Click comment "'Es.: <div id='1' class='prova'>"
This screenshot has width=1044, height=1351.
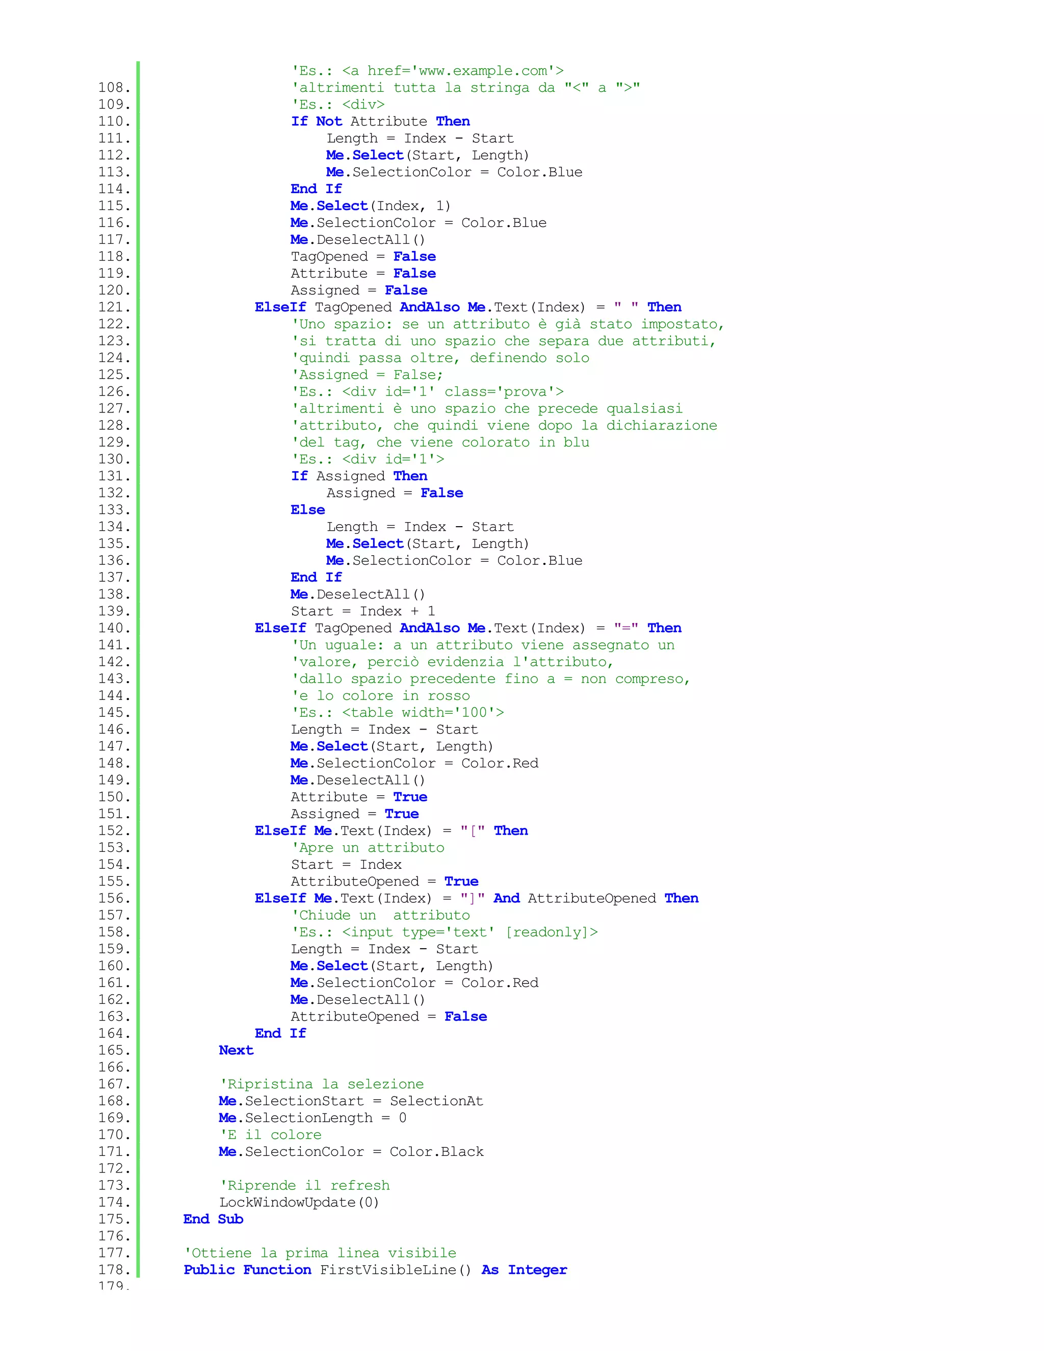427,392
